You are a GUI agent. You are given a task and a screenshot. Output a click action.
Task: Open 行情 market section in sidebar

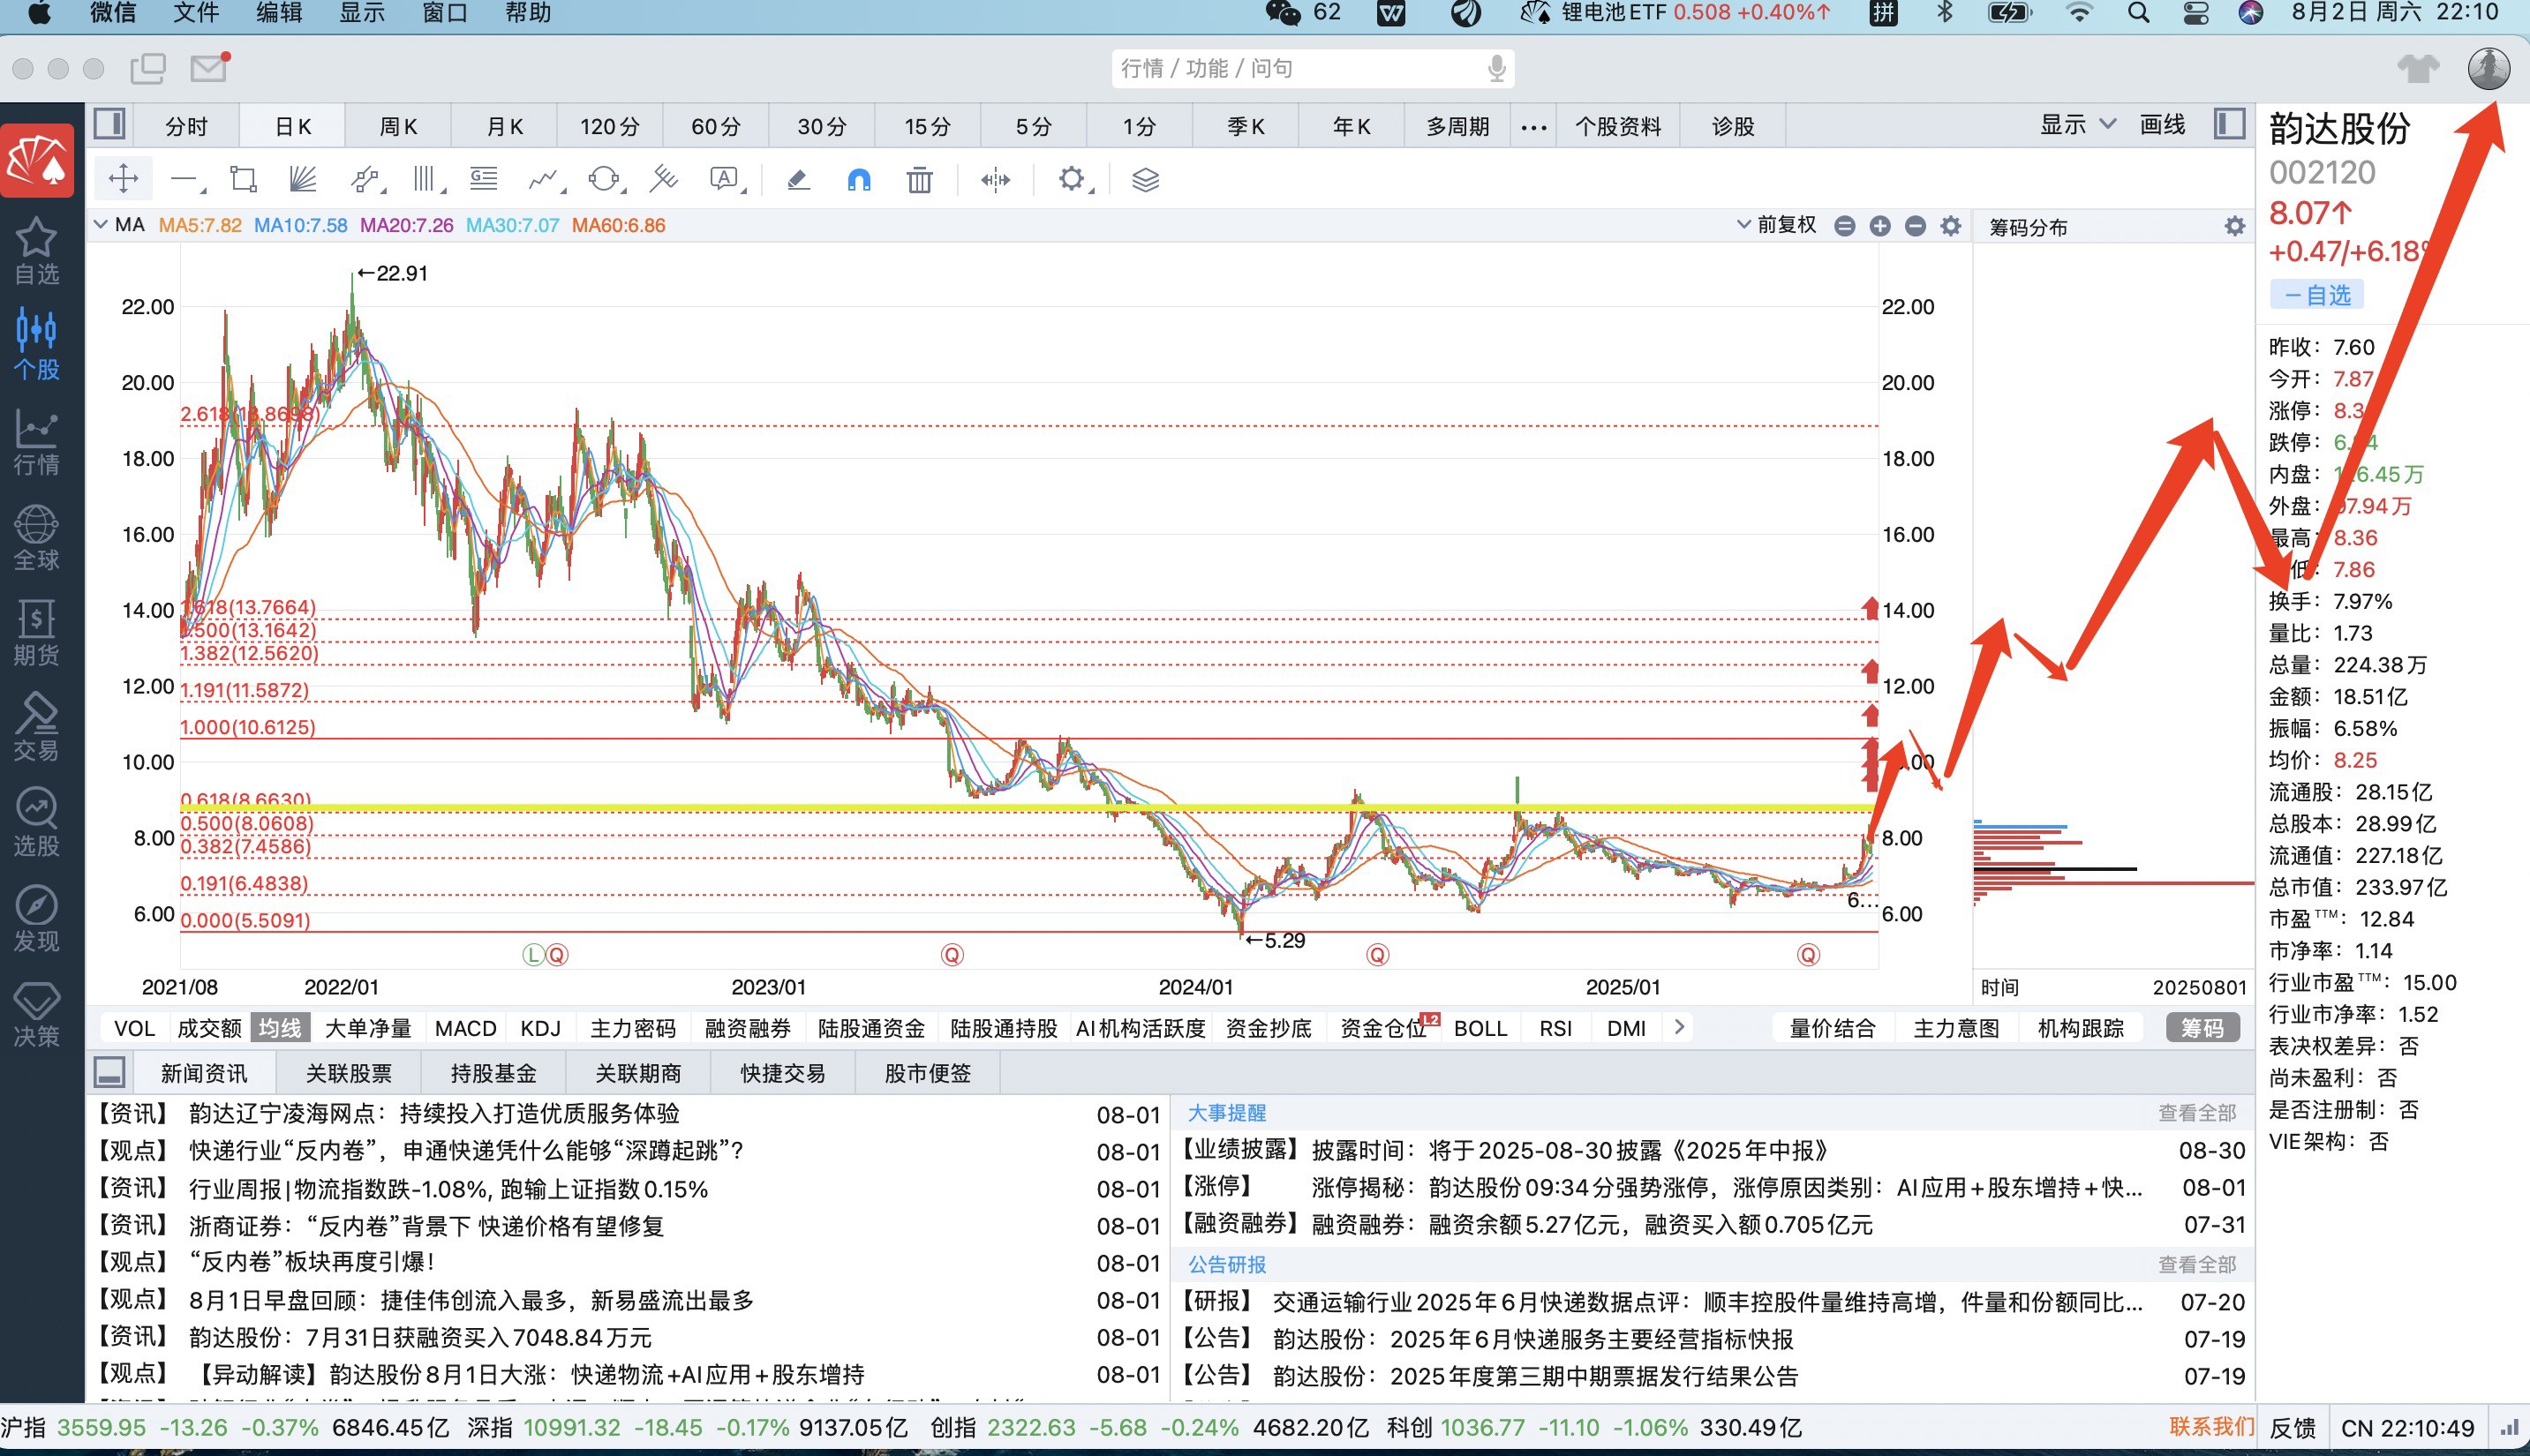(x=37, y=443)
